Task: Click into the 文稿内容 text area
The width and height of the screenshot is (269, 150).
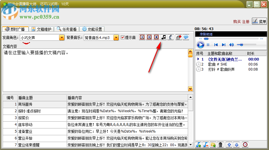Action: (x=95, y=70)
